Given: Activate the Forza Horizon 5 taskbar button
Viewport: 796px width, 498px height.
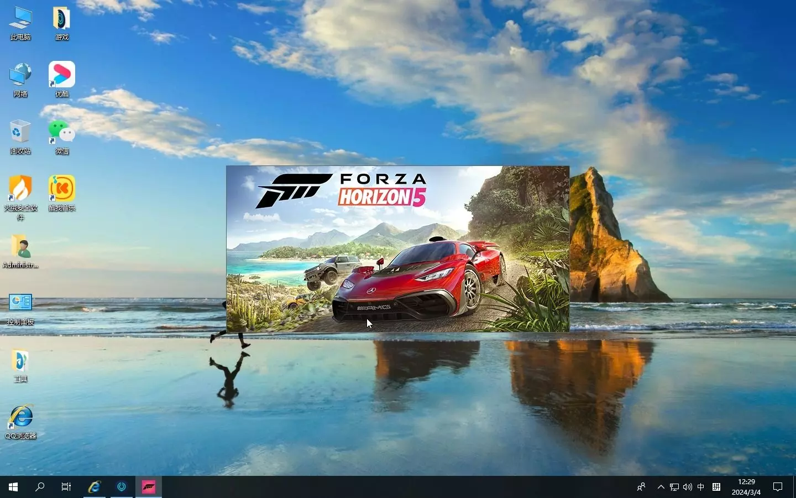Looking at the screenshot, I should point(149,487).
